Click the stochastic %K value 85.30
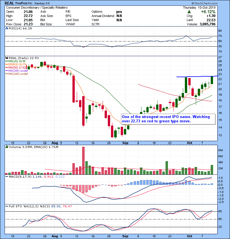The width and height of the screenshot is (230, 239). pos(56,206)
